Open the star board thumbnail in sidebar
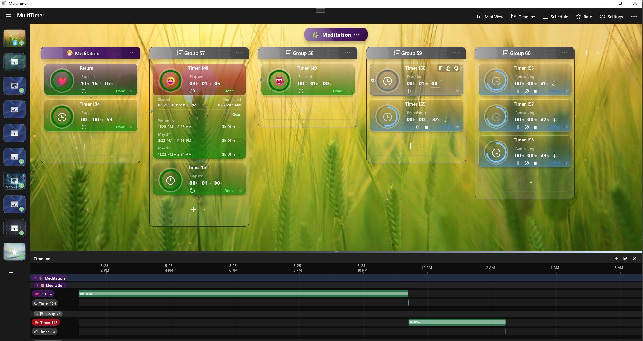Screen dimensions: 643x341 (x=14, y=252)
